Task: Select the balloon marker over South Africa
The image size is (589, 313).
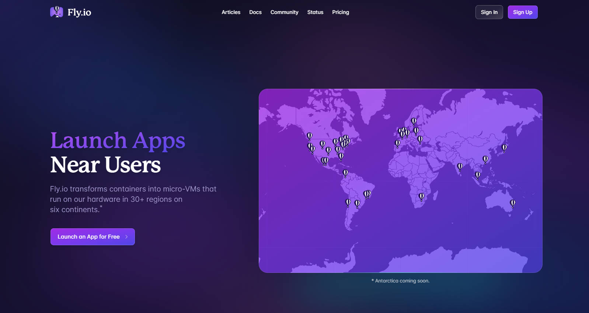Action: (x=421, y=196)
